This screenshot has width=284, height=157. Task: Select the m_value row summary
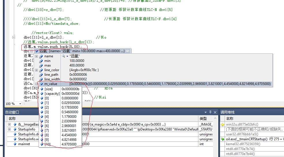coord(170,84)
